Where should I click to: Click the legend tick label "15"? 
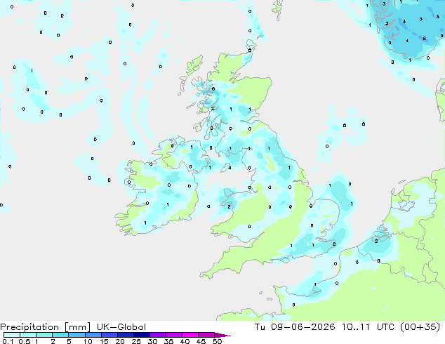tap(104, 341)
